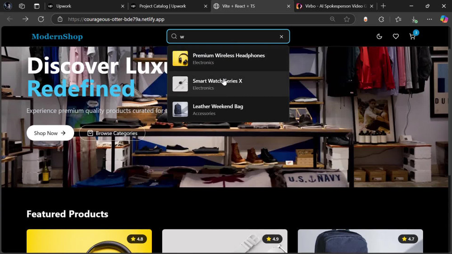View site information via the lock icon

(60, 19)
